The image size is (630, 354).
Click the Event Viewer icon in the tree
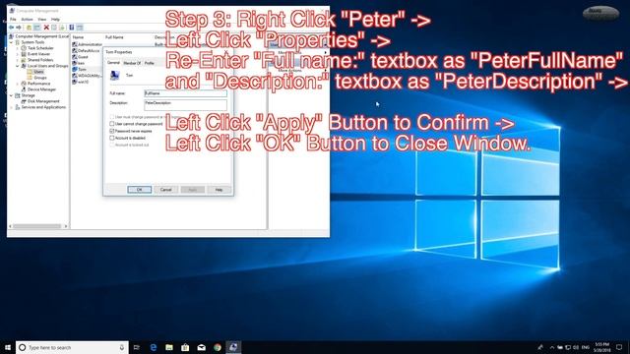[24, 54]
